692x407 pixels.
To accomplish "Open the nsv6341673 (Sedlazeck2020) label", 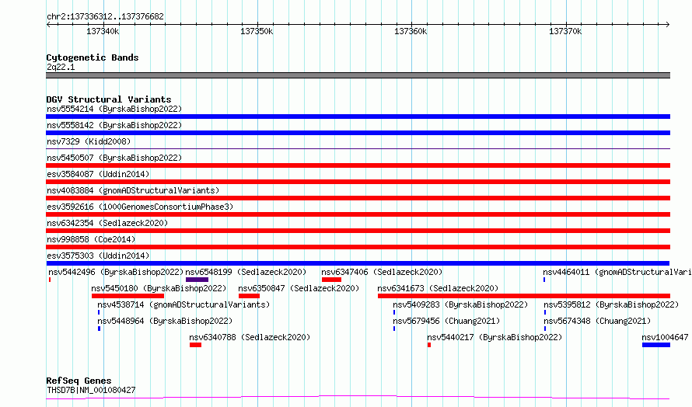I will (438, 288).
